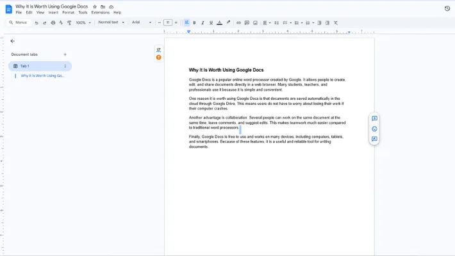455x256 pixels.
Task: Click the floating Add emoji reaction icon
Action: pyautogui.click(x=374, y=129)
